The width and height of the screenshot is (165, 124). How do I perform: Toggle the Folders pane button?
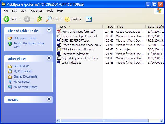coord(73,19)
